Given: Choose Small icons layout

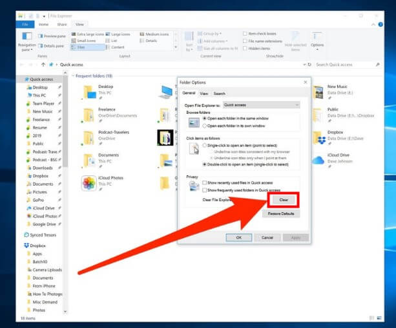Looking at the screenshot, I should (83, 41).
